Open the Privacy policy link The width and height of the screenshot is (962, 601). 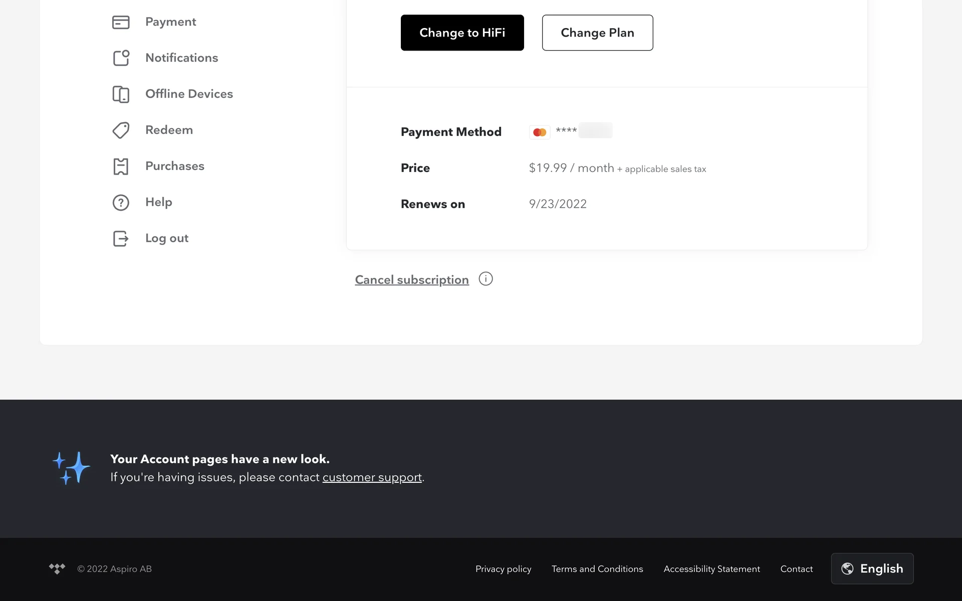click(x=503, y=569)
